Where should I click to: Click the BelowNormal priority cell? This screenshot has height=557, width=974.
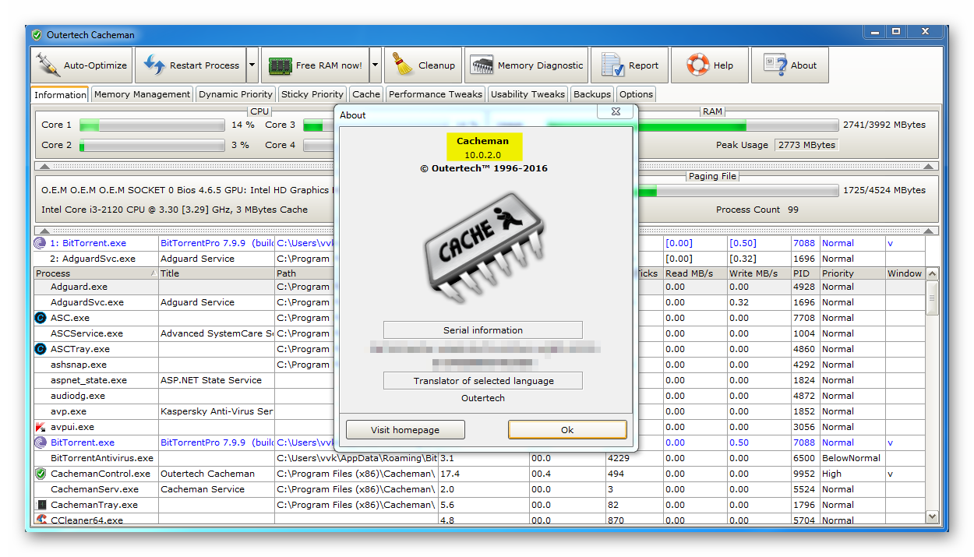[851, 458]
